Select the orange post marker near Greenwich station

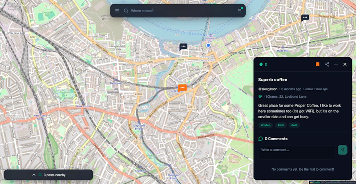coord(182,88)
